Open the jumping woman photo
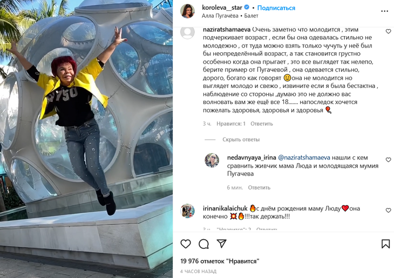394x278 pixels. click(86, 139)
